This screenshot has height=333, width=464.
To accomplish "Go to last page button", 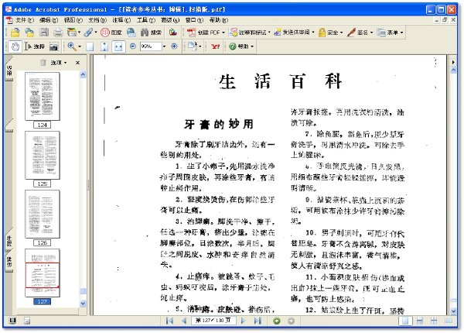I will coord(258,321).
